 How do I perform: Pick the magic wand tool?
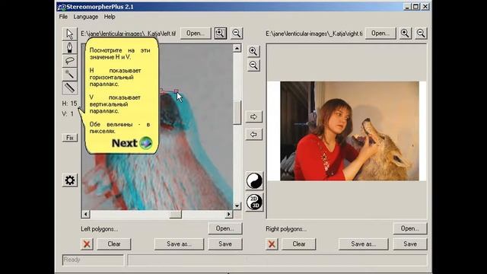tap(69, 74)
